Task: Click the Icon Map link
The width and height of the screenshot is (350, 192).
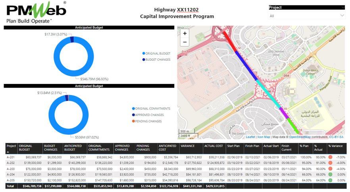Action: (263, 137)
